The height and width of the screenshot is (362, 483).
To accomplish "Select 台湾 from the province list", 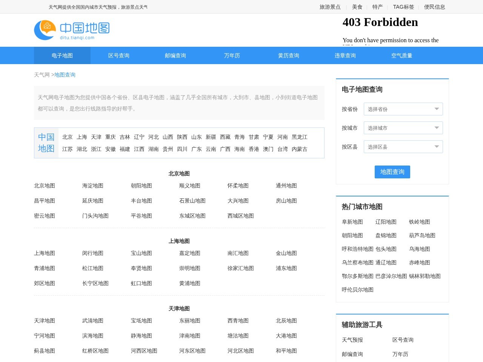I will pos(283,149).
